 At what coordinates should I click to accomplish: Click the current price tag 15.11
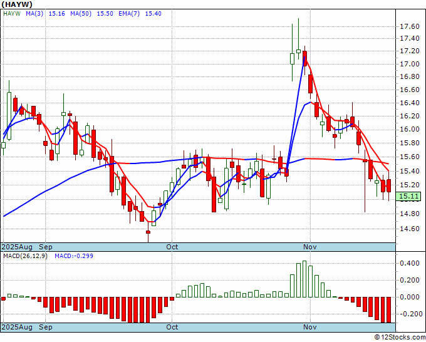click(x=408, y=196)
